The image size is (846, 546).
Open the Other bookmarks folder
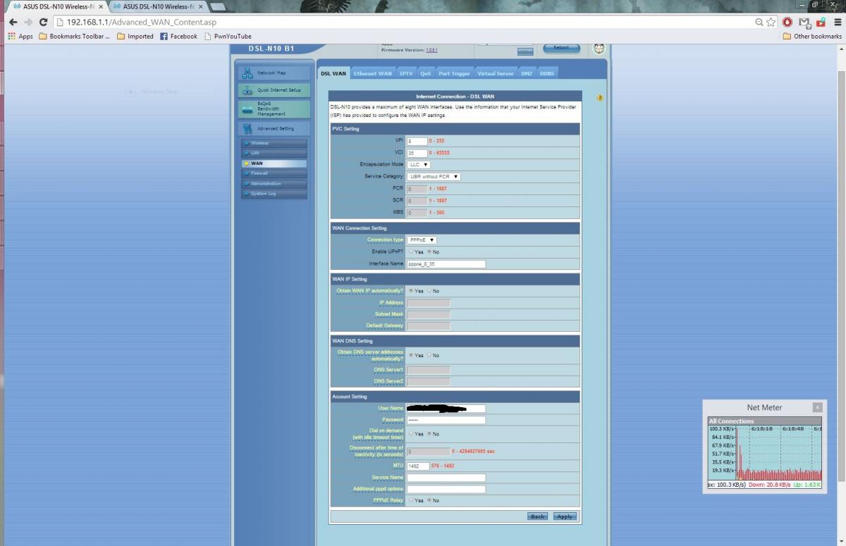click(812, 36)
